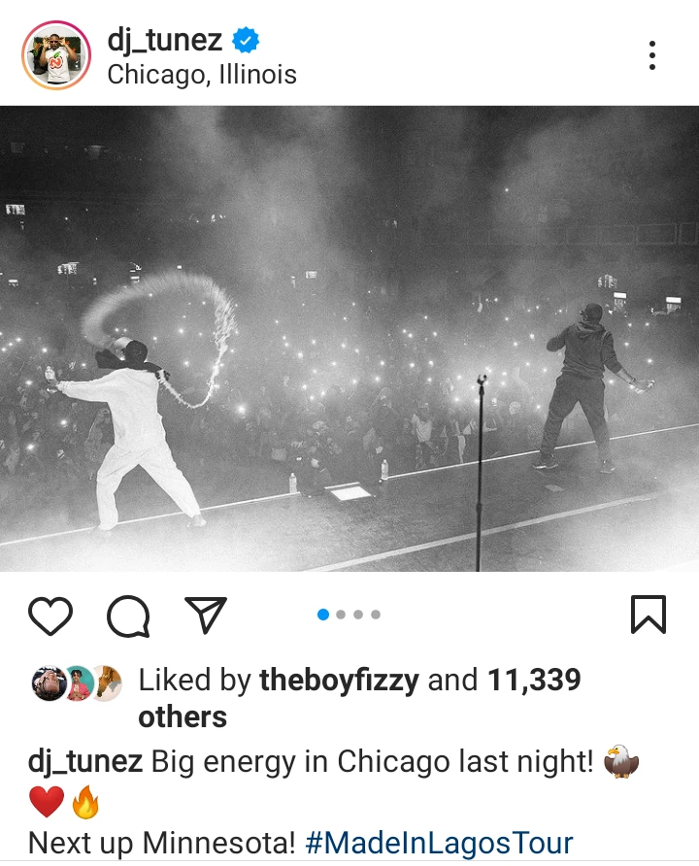Tap the blue verified badge

coord(246,41)
